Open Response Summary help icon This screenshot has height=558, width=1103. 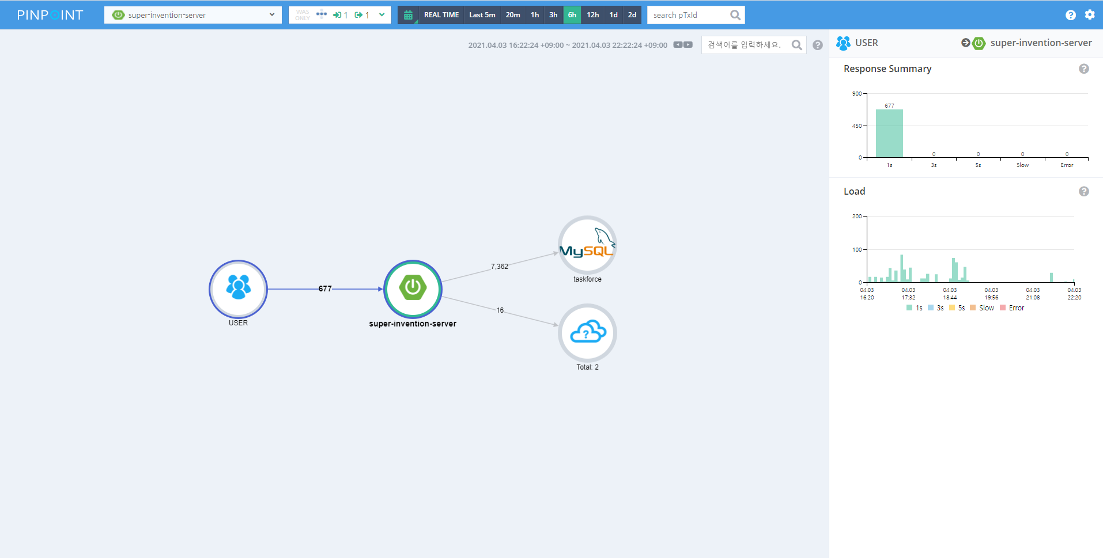pyautogui.click(x=1083, y=69)
